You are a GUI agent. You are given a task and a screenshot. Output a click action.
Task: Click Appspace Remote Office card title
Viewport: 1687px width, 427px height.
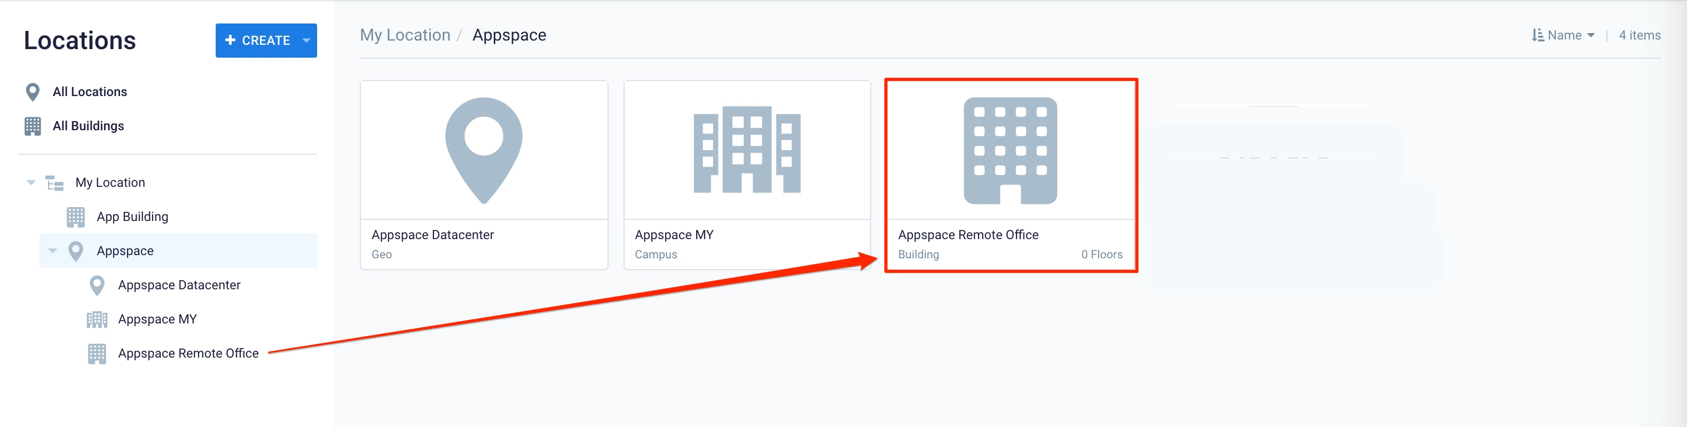968,234
